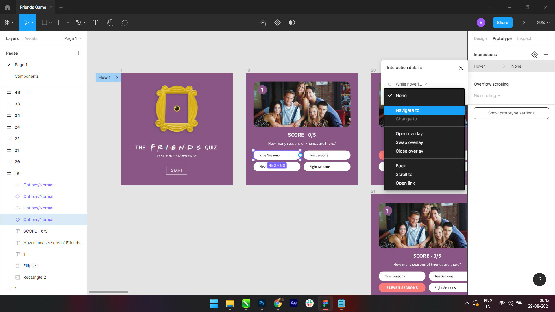Image resolution: width=555 pixels, height=312 pixels.
Task: Select the Text tool
Action: point(95,23)
